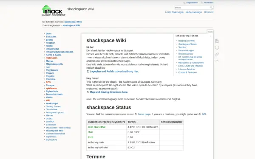Expand the materialien namespace
Viewport: 255px width, 159px height.
pos(51,58)
